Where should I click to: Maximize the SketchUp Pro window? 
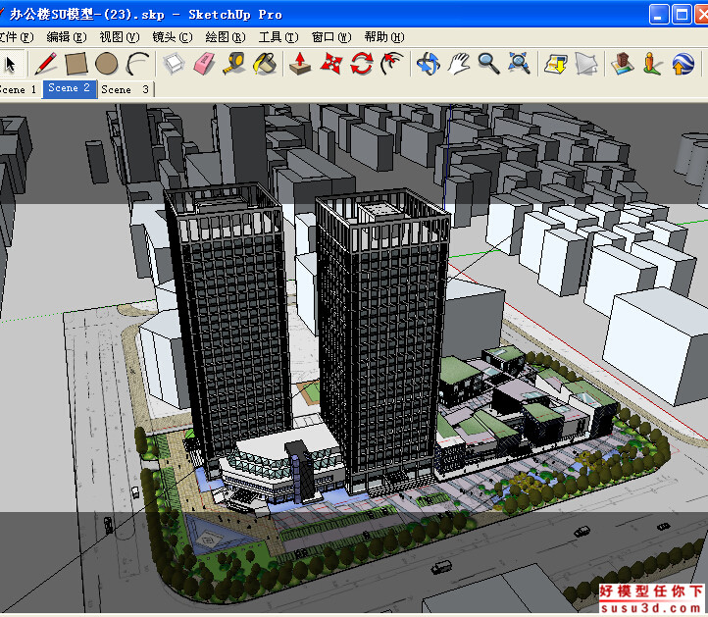(682, 14)
